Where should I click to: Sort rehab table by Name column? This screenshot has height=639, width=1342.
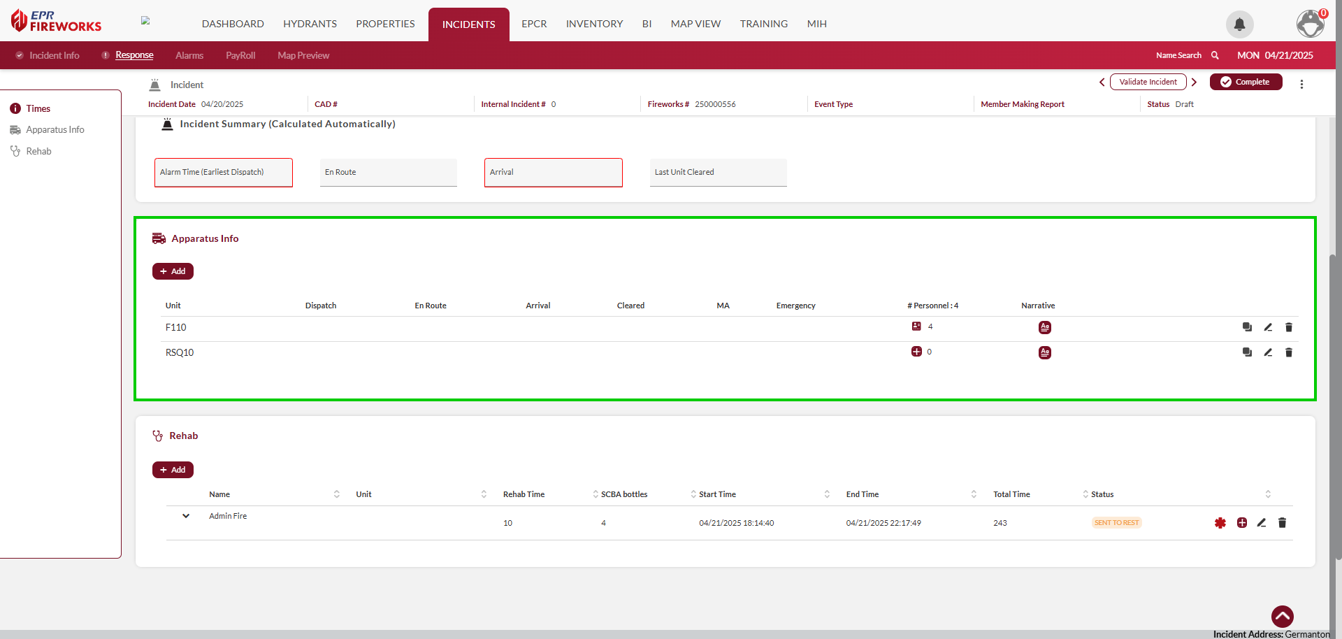tap(336, 494)
